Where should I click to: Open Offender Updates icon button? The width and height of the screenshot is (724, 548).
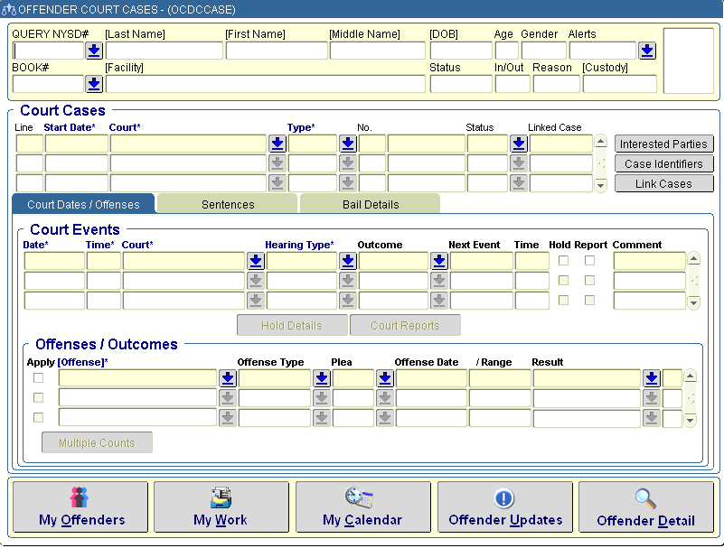(504, 506)
